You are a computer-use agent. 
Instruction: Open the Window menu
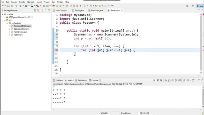[60, 2]
